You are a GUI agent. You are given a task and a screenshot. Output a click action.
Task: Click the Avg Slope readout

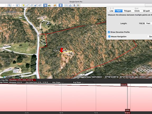point(79,82)
